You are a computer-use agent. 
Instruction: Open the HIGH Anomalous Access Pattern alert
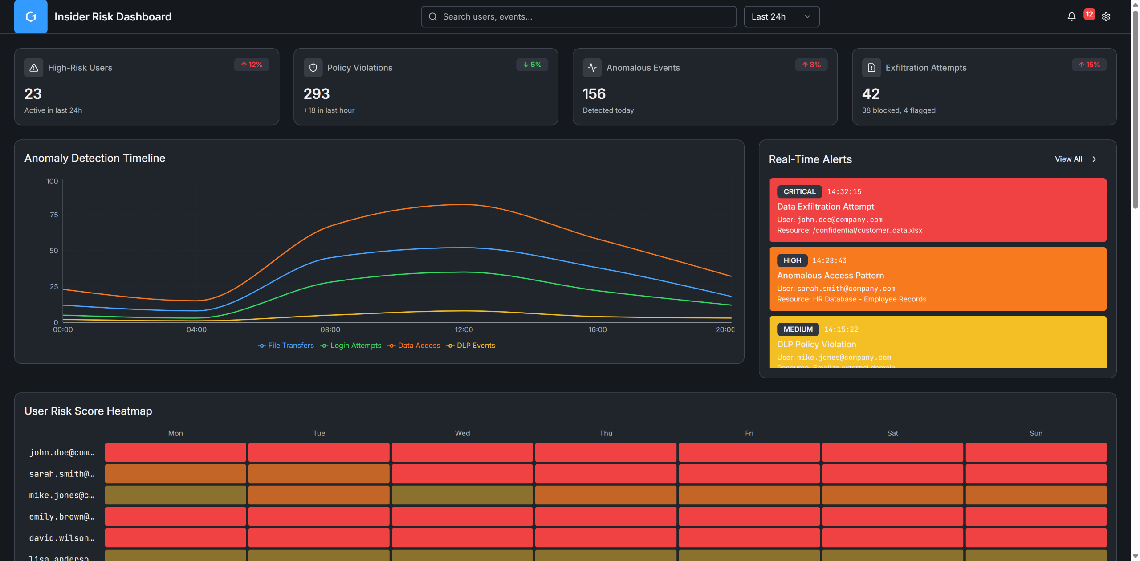pyautogui.click(x=937, y=279)
